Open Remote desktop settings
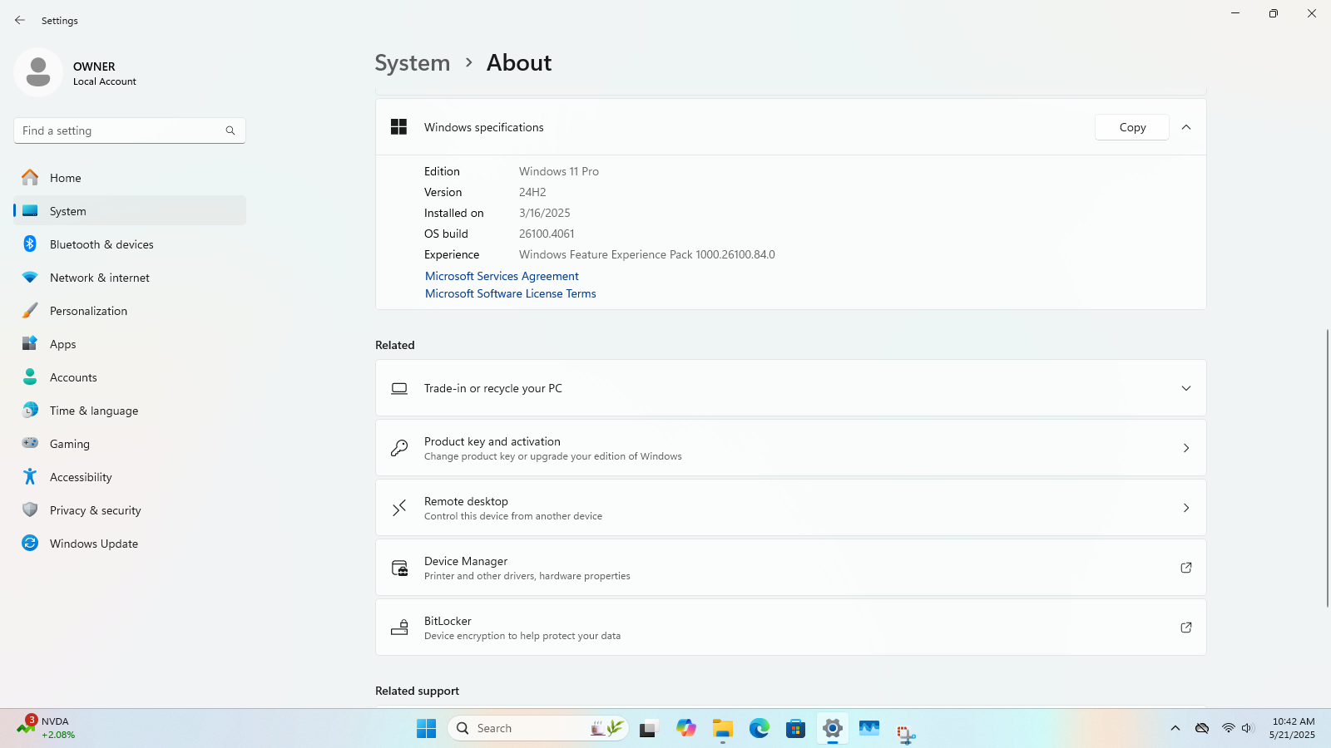 click(790, 508)
